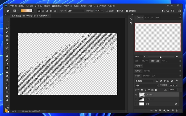This screenshot has width=186, height=116.
Task: Open the ヒストグラム panel tab
Action: pos(149,17)
